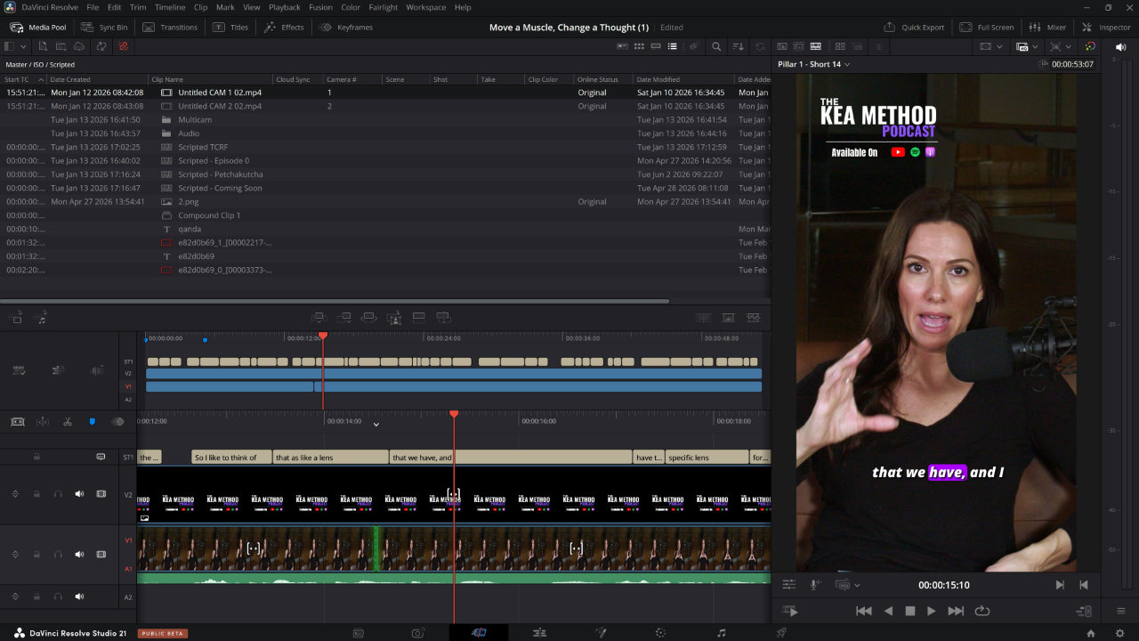
Task: Add a blue marker flag
Action: pos(92,422)
